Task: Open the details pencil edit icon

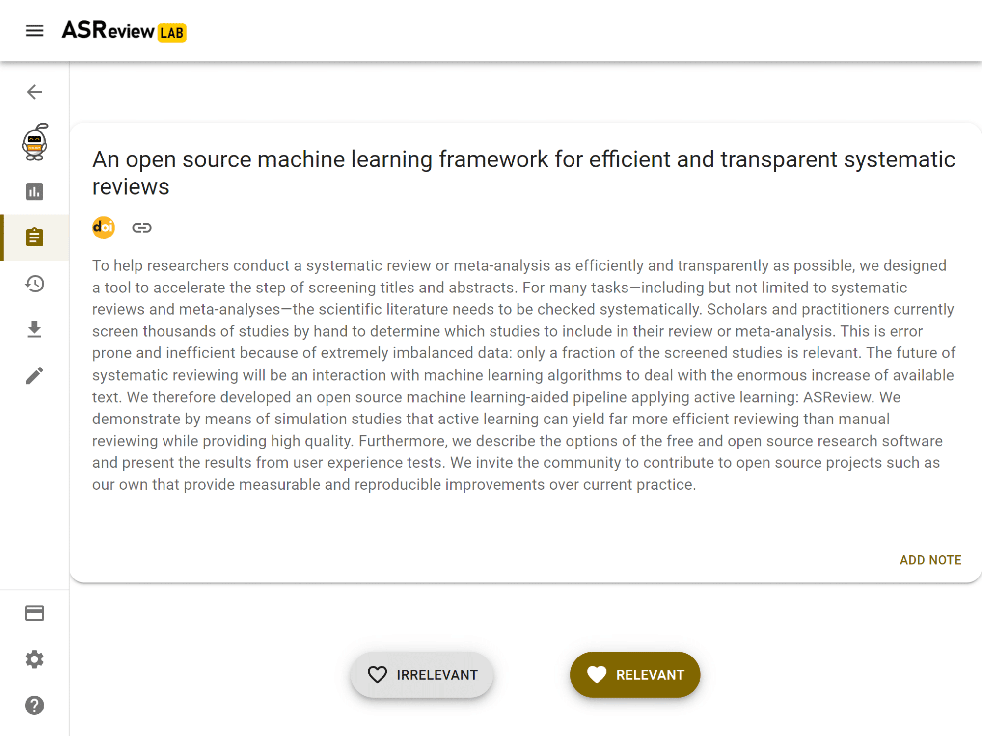Action: click(34, 376)
